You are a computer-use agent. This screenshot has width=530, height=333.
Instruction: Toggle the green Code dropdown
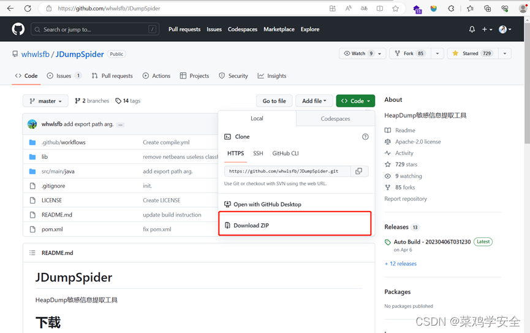click(355, 101)
